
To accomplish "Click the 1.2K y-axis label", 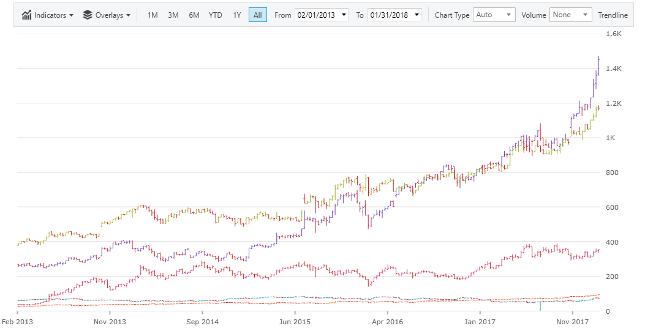I will (614, 103).
